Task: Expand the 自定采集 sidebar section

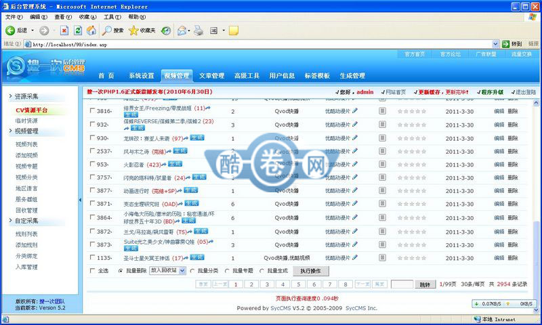Action: pyautogui.click(x=26, y=221)
